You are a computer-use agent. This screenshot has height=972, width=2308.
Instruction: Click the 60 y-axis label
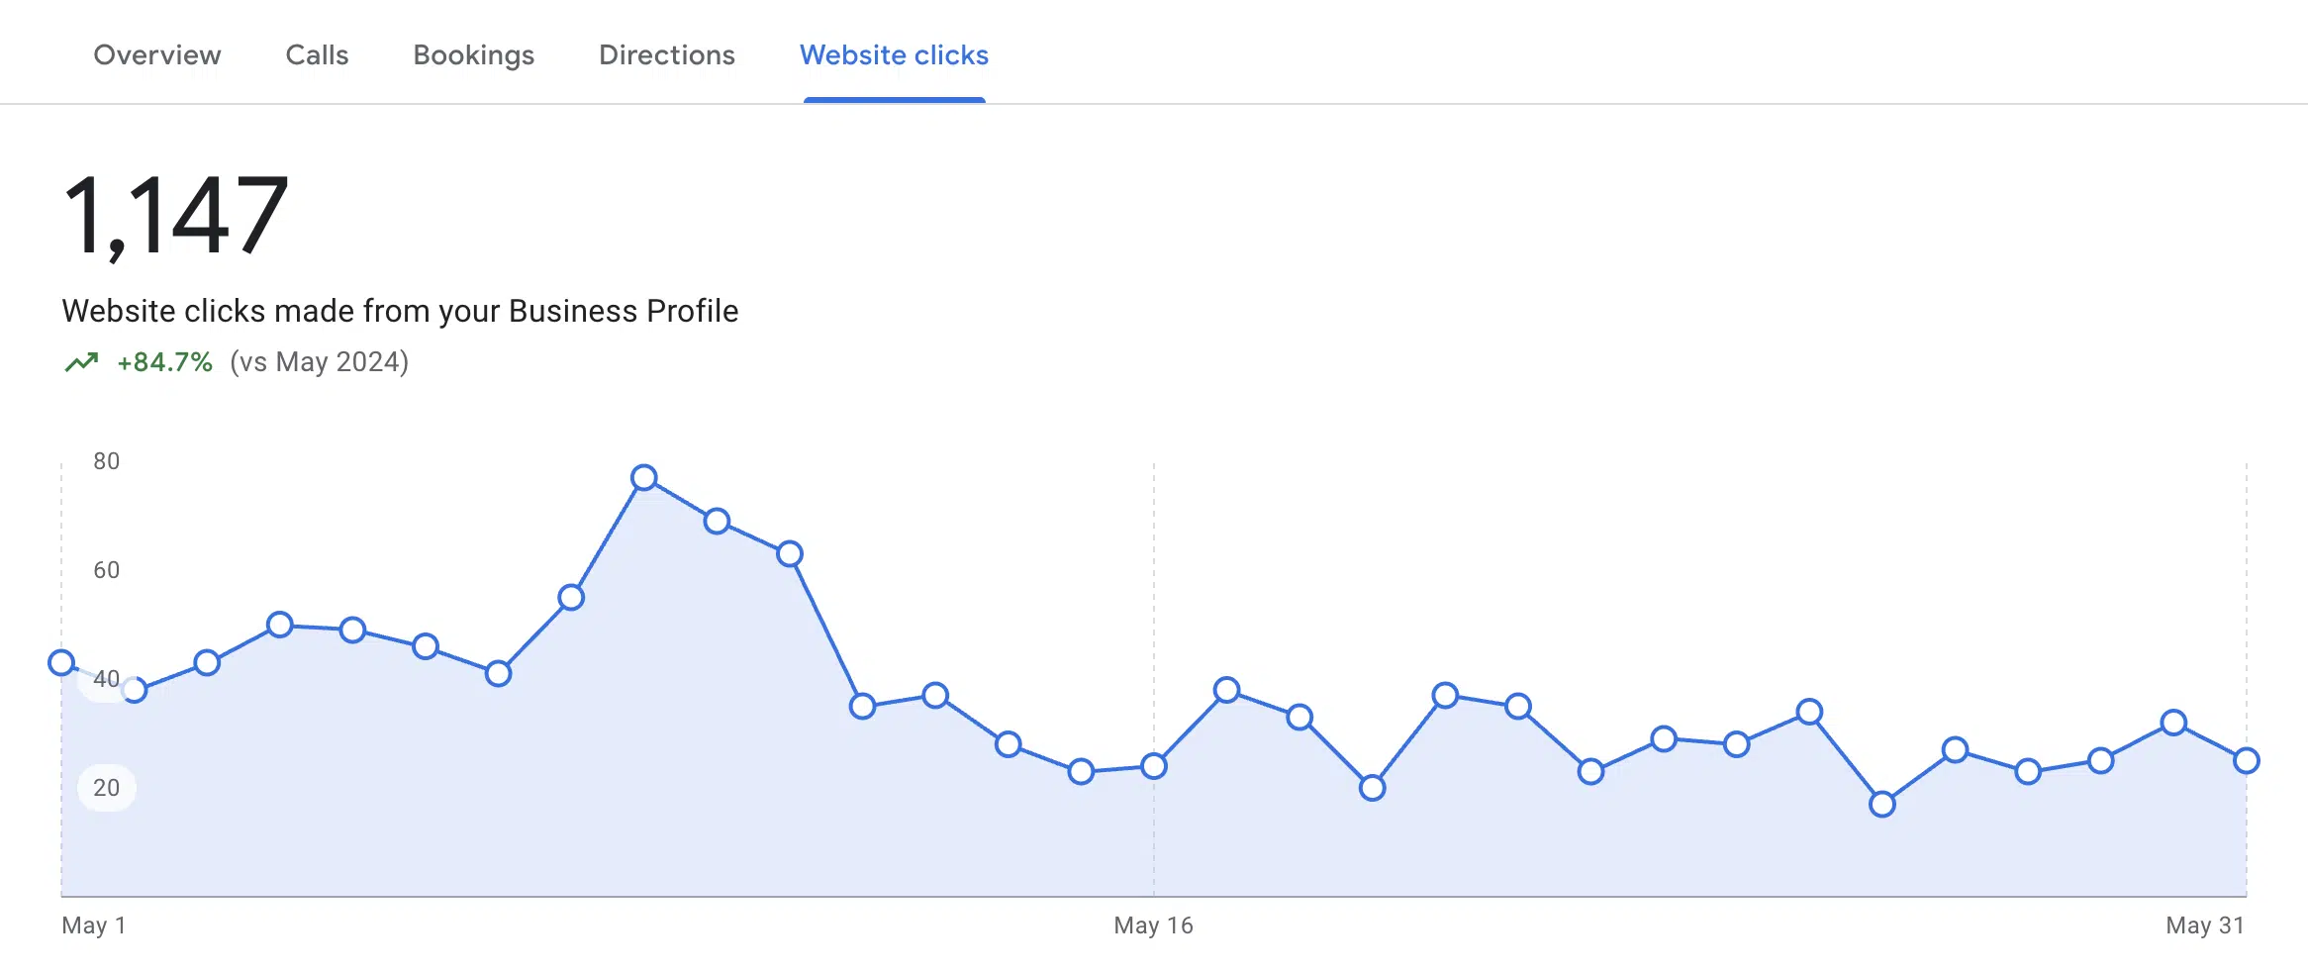pyautogui.click(x=106, y=570)
